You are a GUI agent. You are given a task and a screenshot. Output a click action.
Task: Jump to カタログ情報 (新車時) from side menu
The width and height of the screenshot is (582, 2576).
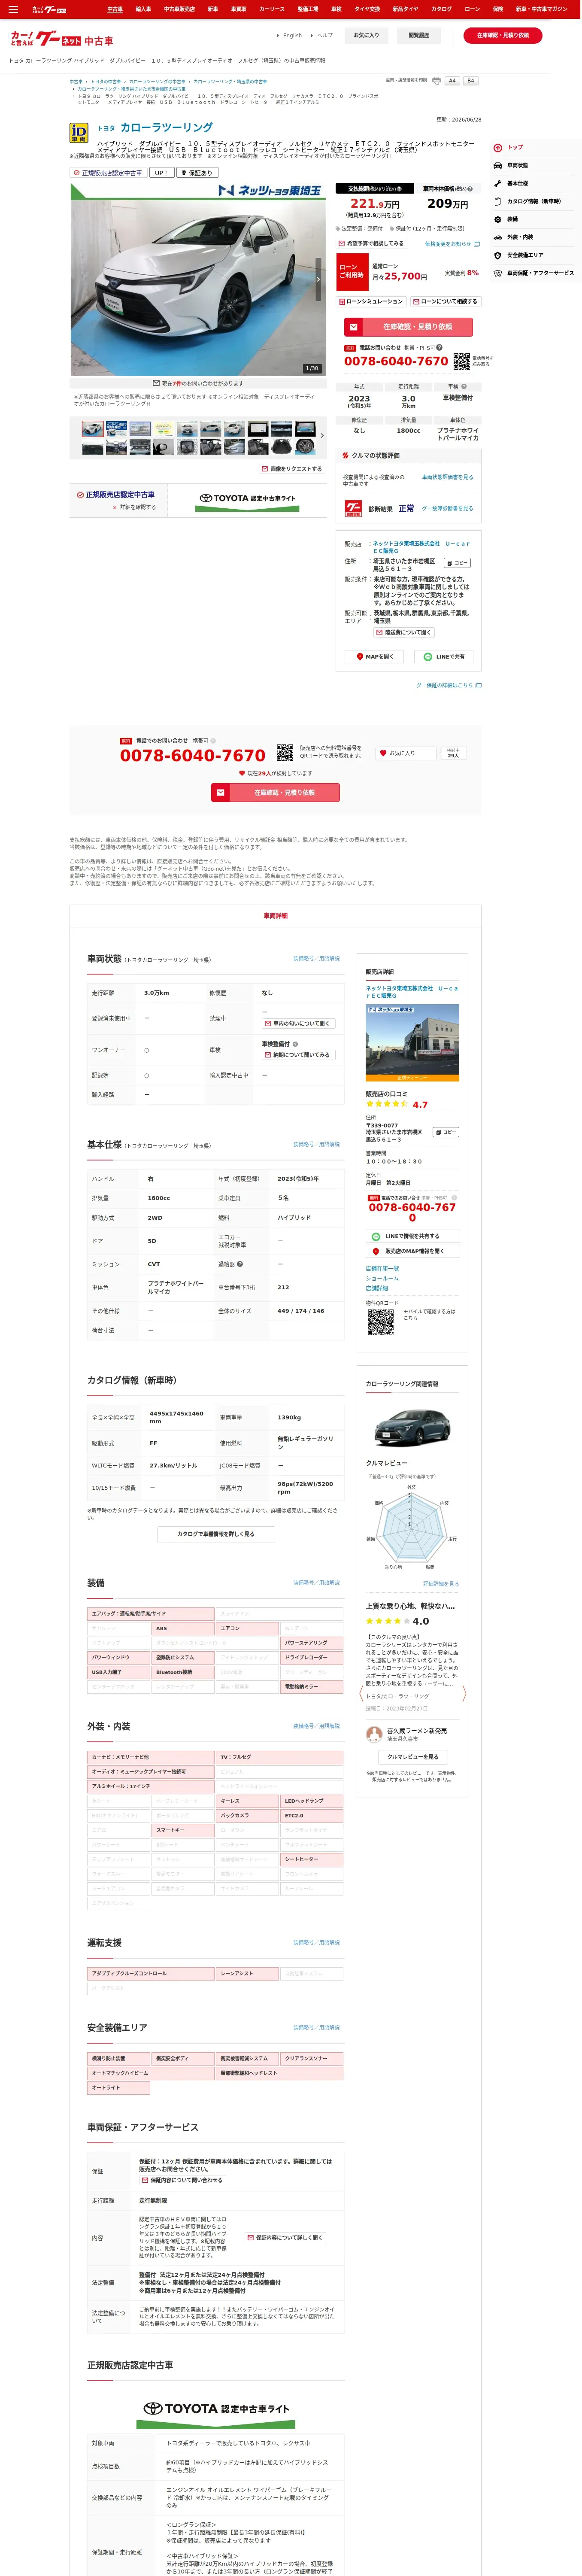(x=533, y=201)
